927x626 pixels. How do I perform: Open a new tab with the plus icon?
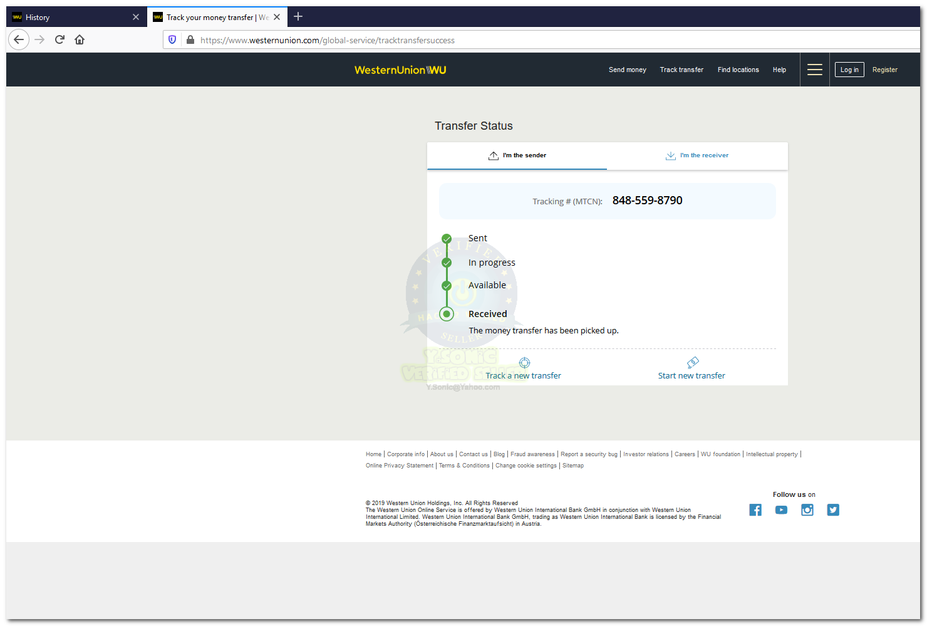click(x=298, y=17)
